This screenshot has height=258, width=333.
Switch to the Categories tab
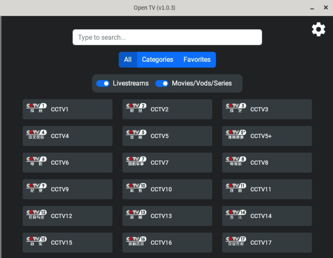pyautogui.click(x=158, y=59)
